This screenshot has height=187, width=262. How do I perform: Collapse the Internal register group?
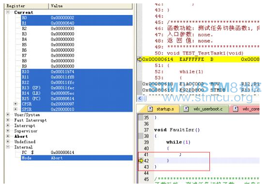8,147
